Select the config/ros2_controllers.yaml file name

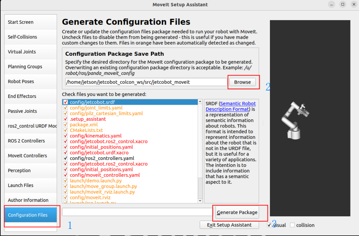pos(102,158)
